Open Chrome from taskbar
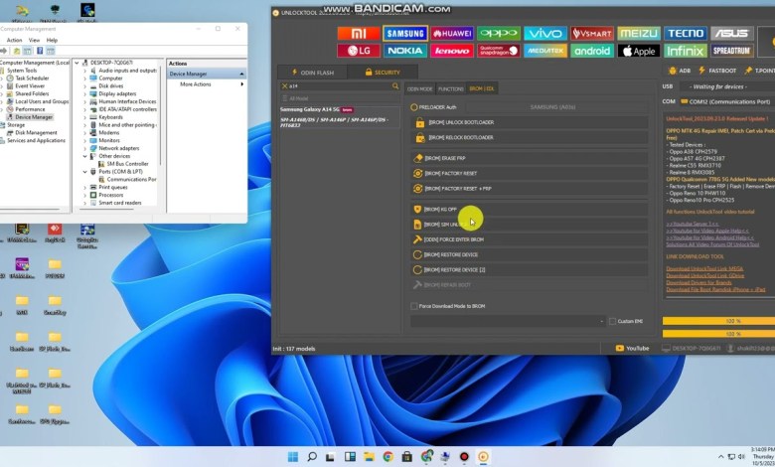 pos(387,457)
